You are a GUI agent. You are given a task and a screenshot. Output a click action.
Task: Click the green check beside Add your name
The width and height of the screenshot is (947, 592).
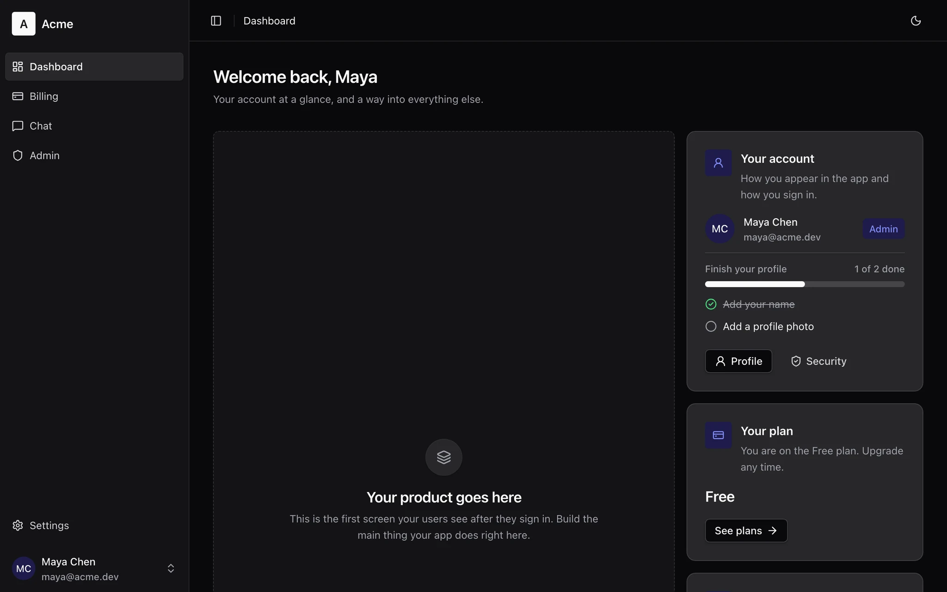(711, 304)
